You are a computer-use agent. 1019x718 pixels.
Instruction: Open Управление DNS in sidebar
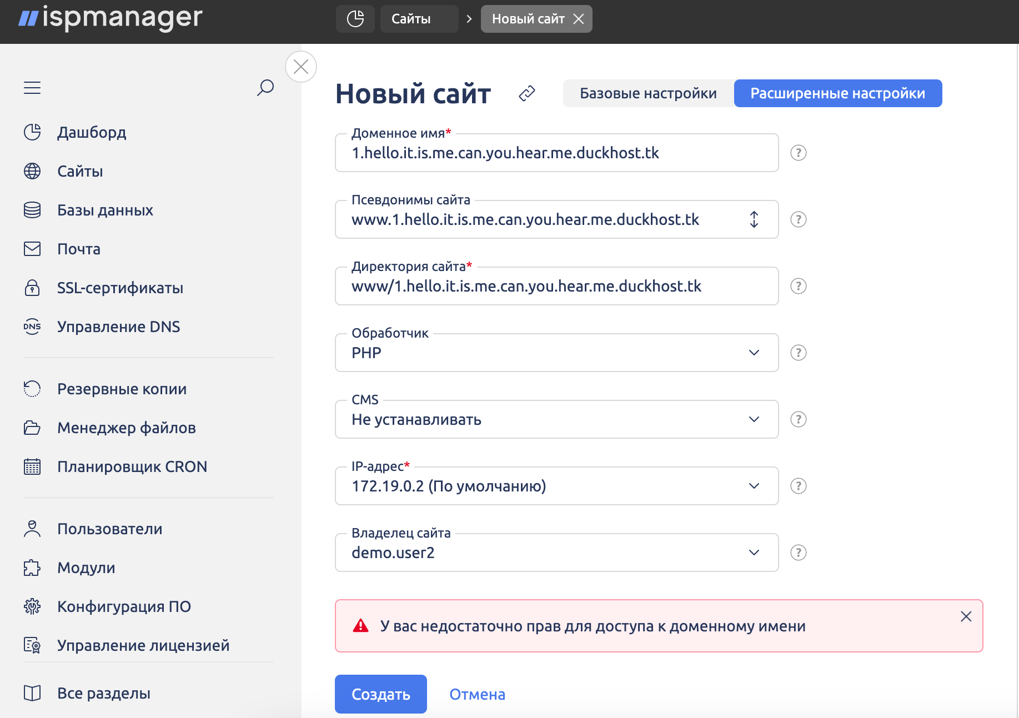tap(118, 327)
